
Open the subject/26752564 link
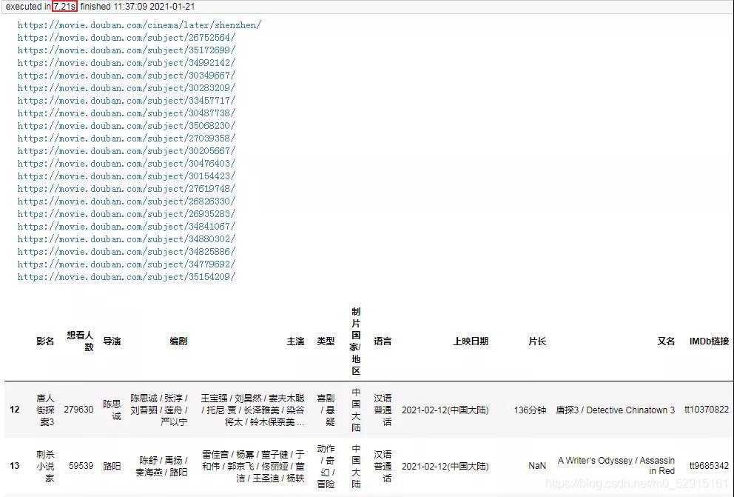(x=127, y=38)
